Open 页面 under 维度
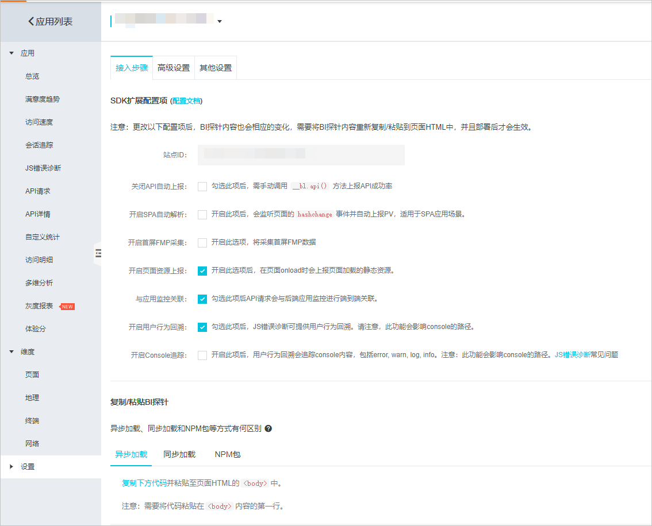Screen dimensions: 652x526 coord(32,375)
